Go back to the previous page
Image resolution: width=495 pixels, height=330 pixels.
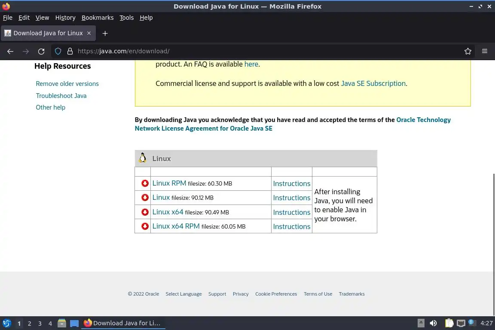[10, 51]
